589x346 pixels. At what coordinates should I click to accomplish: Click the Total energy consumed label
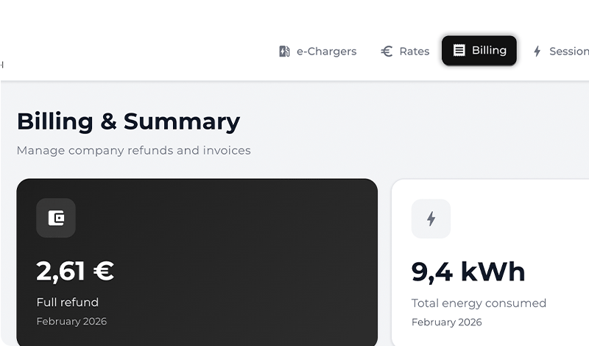(479, 303)
